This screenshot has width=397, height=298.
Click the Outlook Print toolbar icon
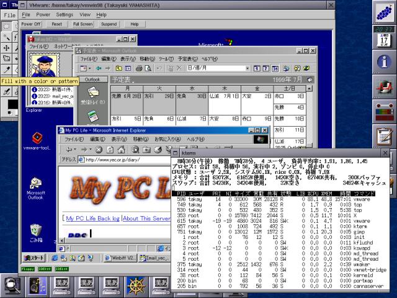pyautogui.click(x=139, y=68)
